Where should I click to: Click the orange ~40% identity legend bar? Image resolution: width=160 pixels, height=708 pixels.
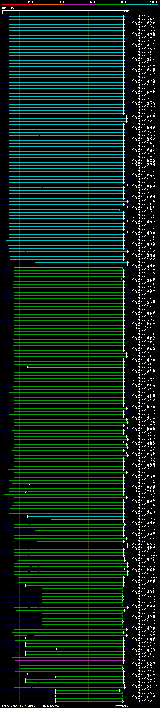[49, 5]
